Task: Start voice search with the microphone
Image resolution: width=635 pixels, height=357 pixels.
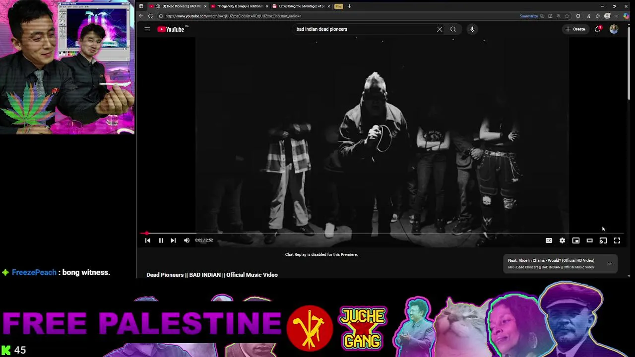Action: point(472,29)
